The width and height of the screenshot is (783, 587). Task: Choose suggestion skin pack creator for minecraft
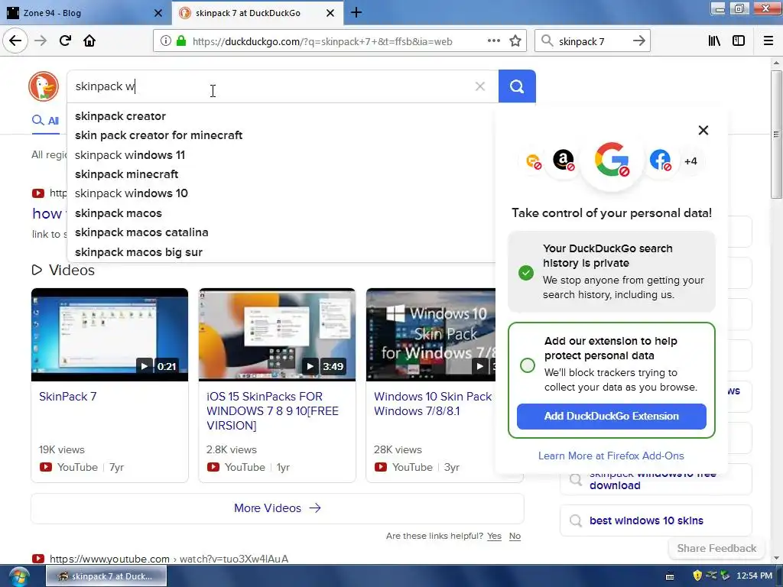(x=281, y=135)
